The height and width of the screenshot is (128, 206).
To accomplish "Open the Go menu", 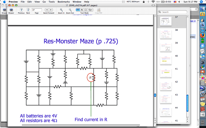I will tap(44, 2).
